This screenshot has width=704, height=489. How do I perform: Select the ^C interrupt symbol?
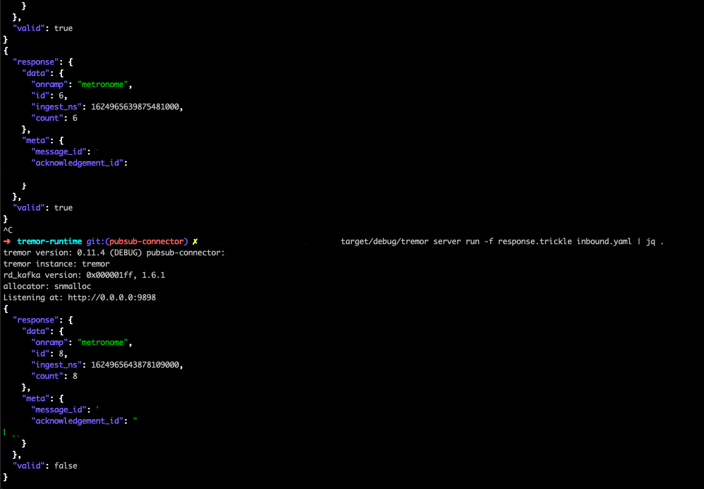click(x=7, y=230)
